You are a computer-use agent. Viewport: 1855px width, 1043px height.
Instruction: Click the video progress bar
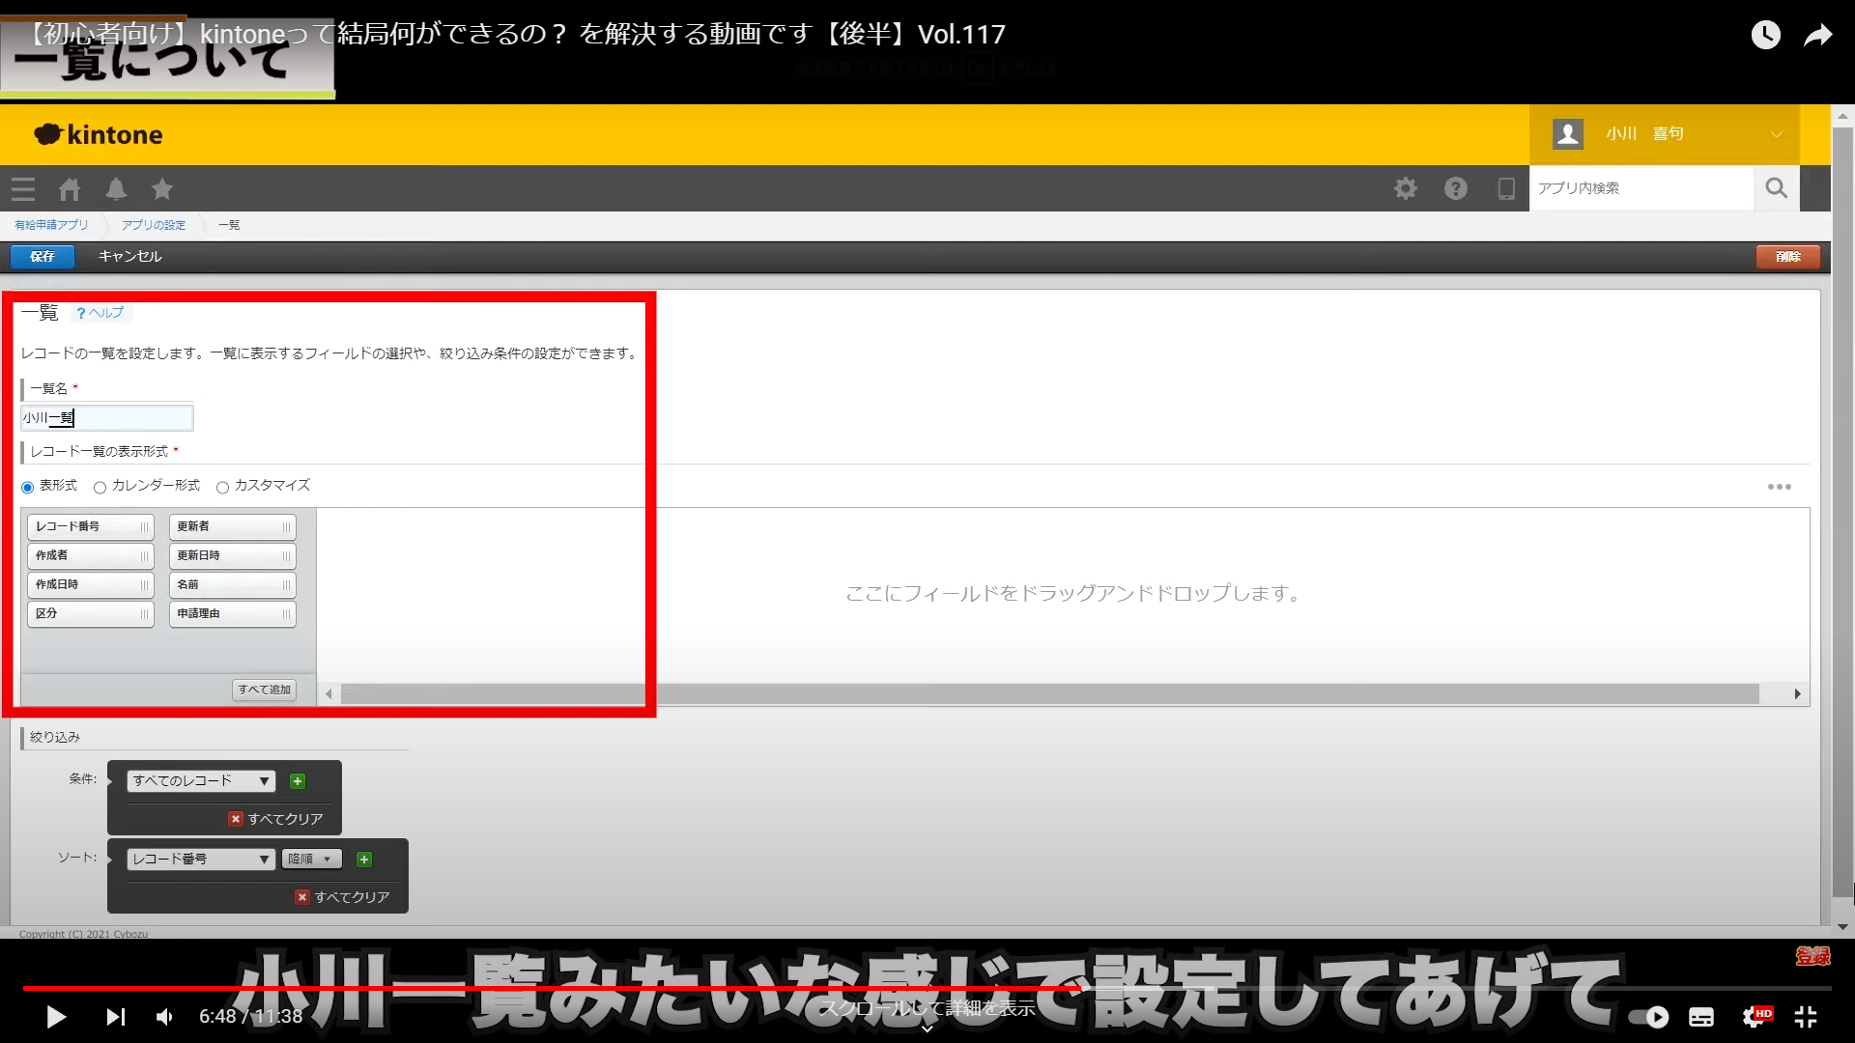coord(927,988)
